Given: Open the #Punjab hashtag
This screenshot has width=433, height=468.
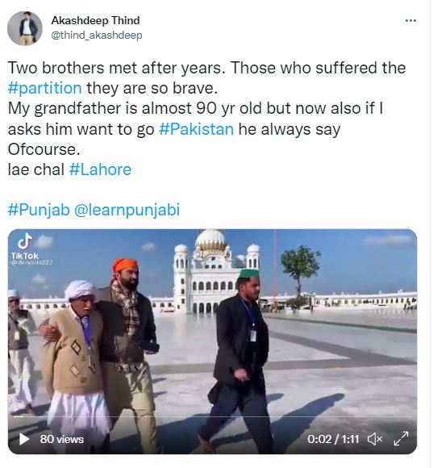Looking at the screenshot, I should [x=39, y=210].
